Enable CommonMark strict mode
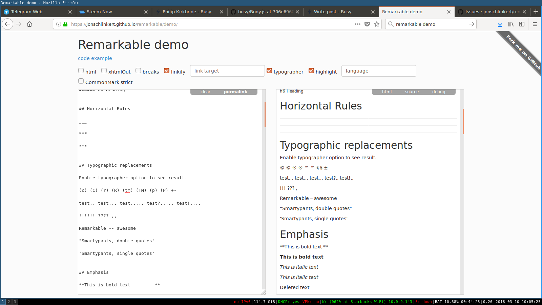Screen dimensions: 542x305 click(81, 81)
